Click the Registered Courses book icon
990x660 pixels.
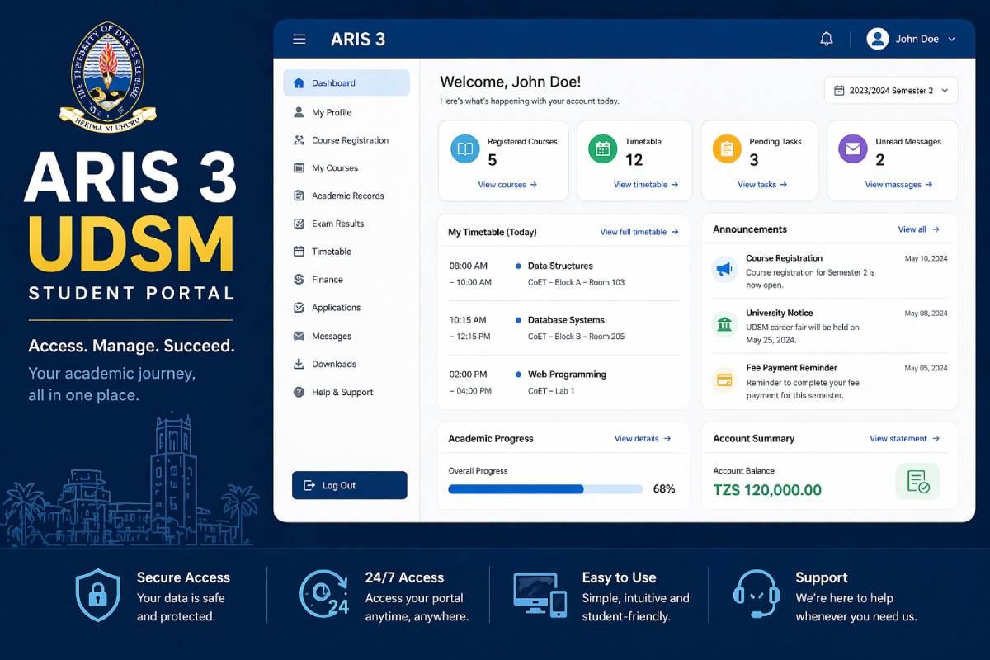[x=465, y=149]
